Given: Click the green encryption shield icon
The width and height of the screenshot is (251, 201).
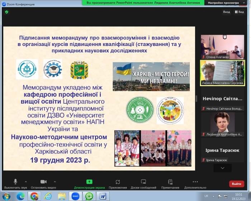Looking at the screenshot, I should 6,12.
